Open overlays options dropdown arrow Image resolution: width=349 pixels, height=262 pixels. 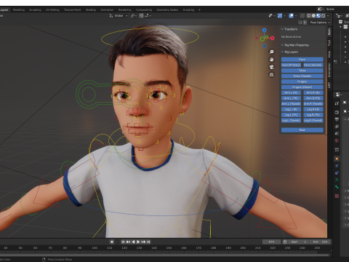click(x=296, y=15)
